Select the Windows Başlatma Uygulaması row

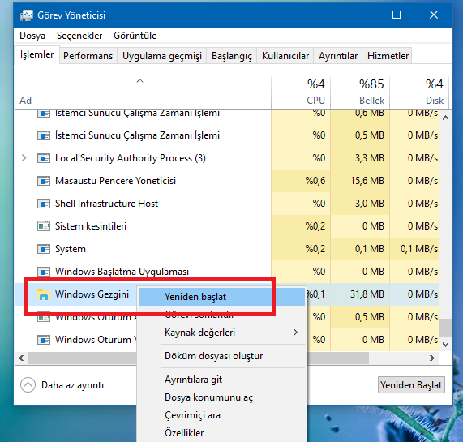pos(227,272)
